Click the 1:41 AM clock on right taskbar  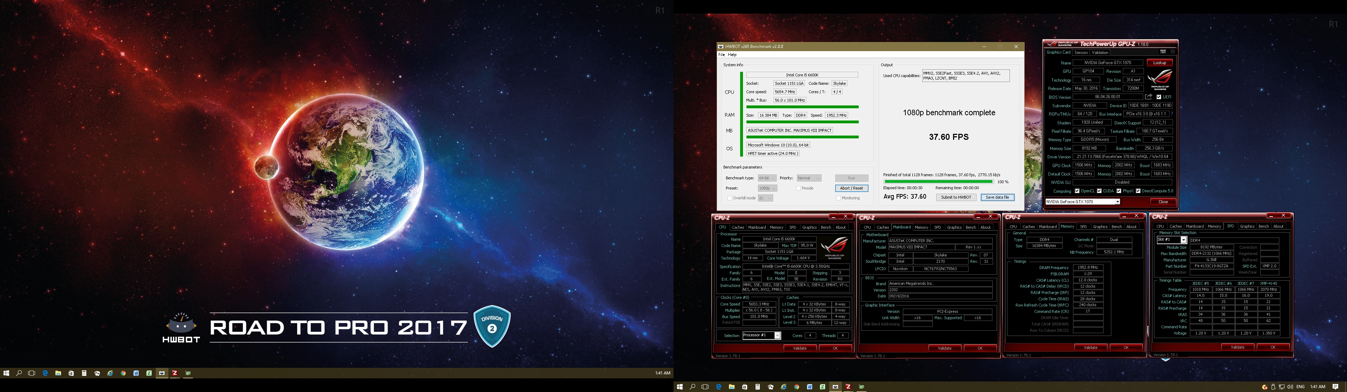coord(1318,387)
